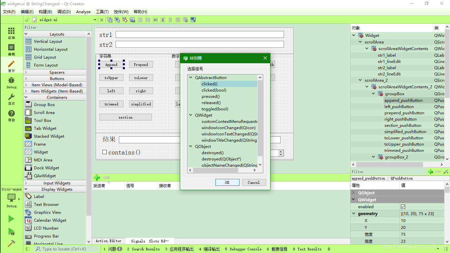Run the project with green play button
Viewport: 450px width, 253px height.
point(12,219)
